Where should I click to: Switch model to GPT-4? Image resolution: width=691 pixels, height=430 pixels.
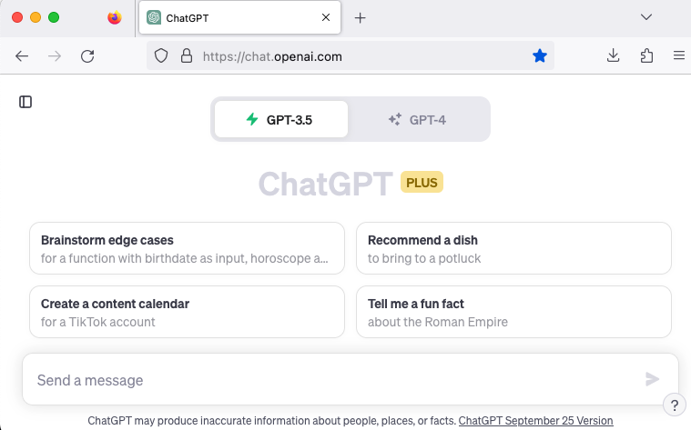pyautogui.click(x=417, y=119)
